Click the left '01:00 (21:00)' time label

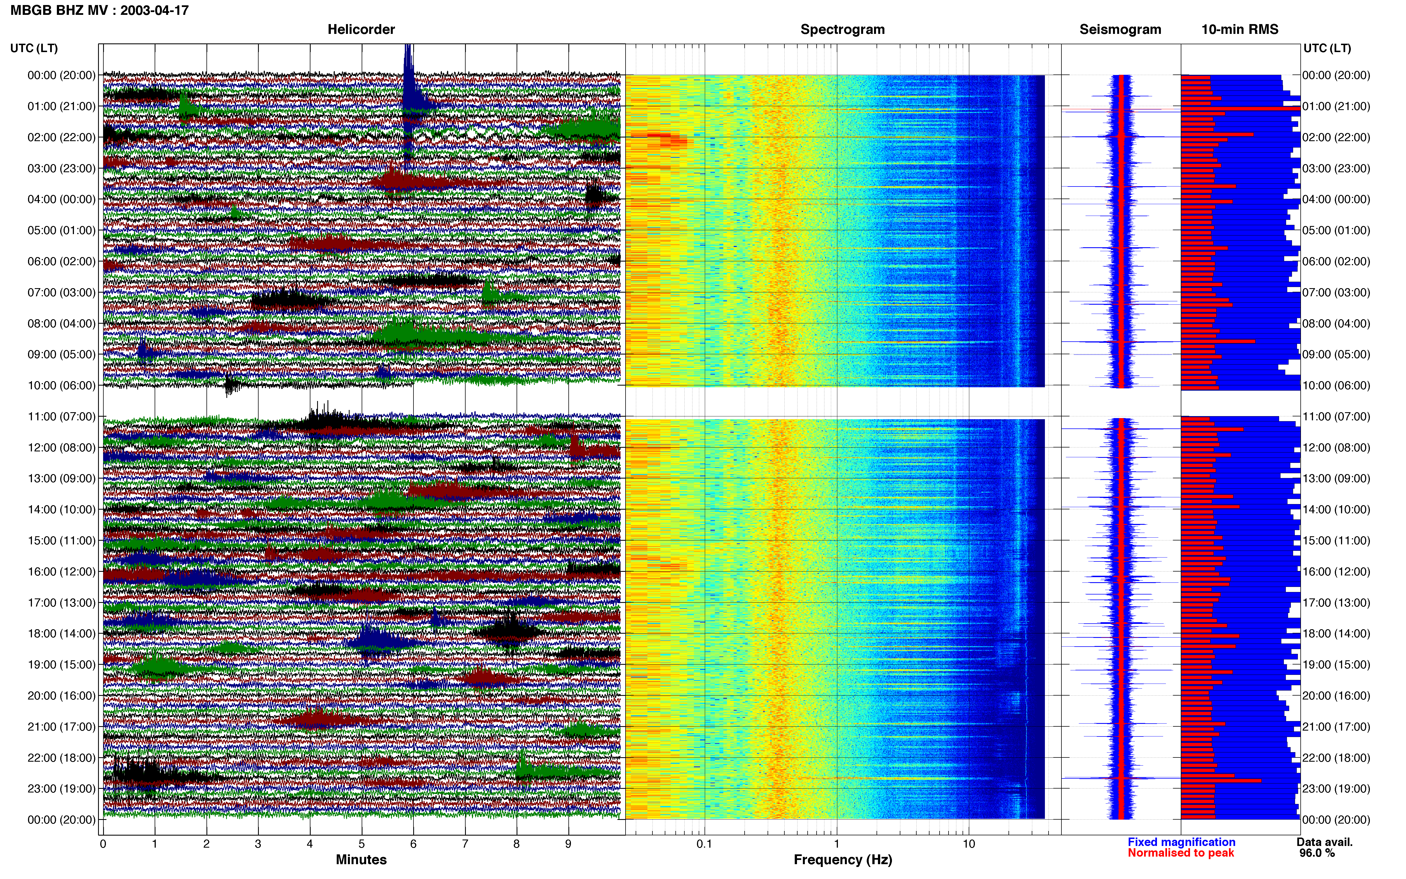click(61, 106)
